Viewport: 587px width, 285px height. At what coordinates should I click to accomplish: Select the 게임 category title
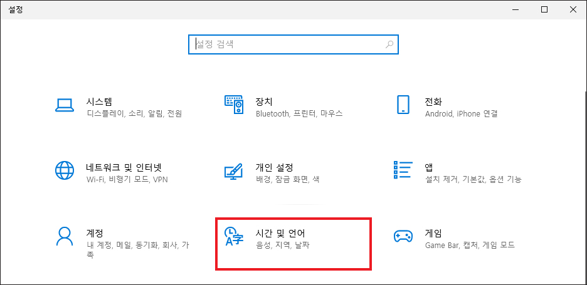coord(433,233)
